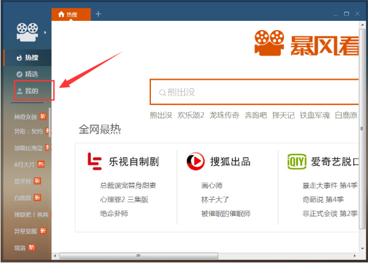Add a new tab with plus button
This screenshot has width=368, height=263.
[98, 14]
